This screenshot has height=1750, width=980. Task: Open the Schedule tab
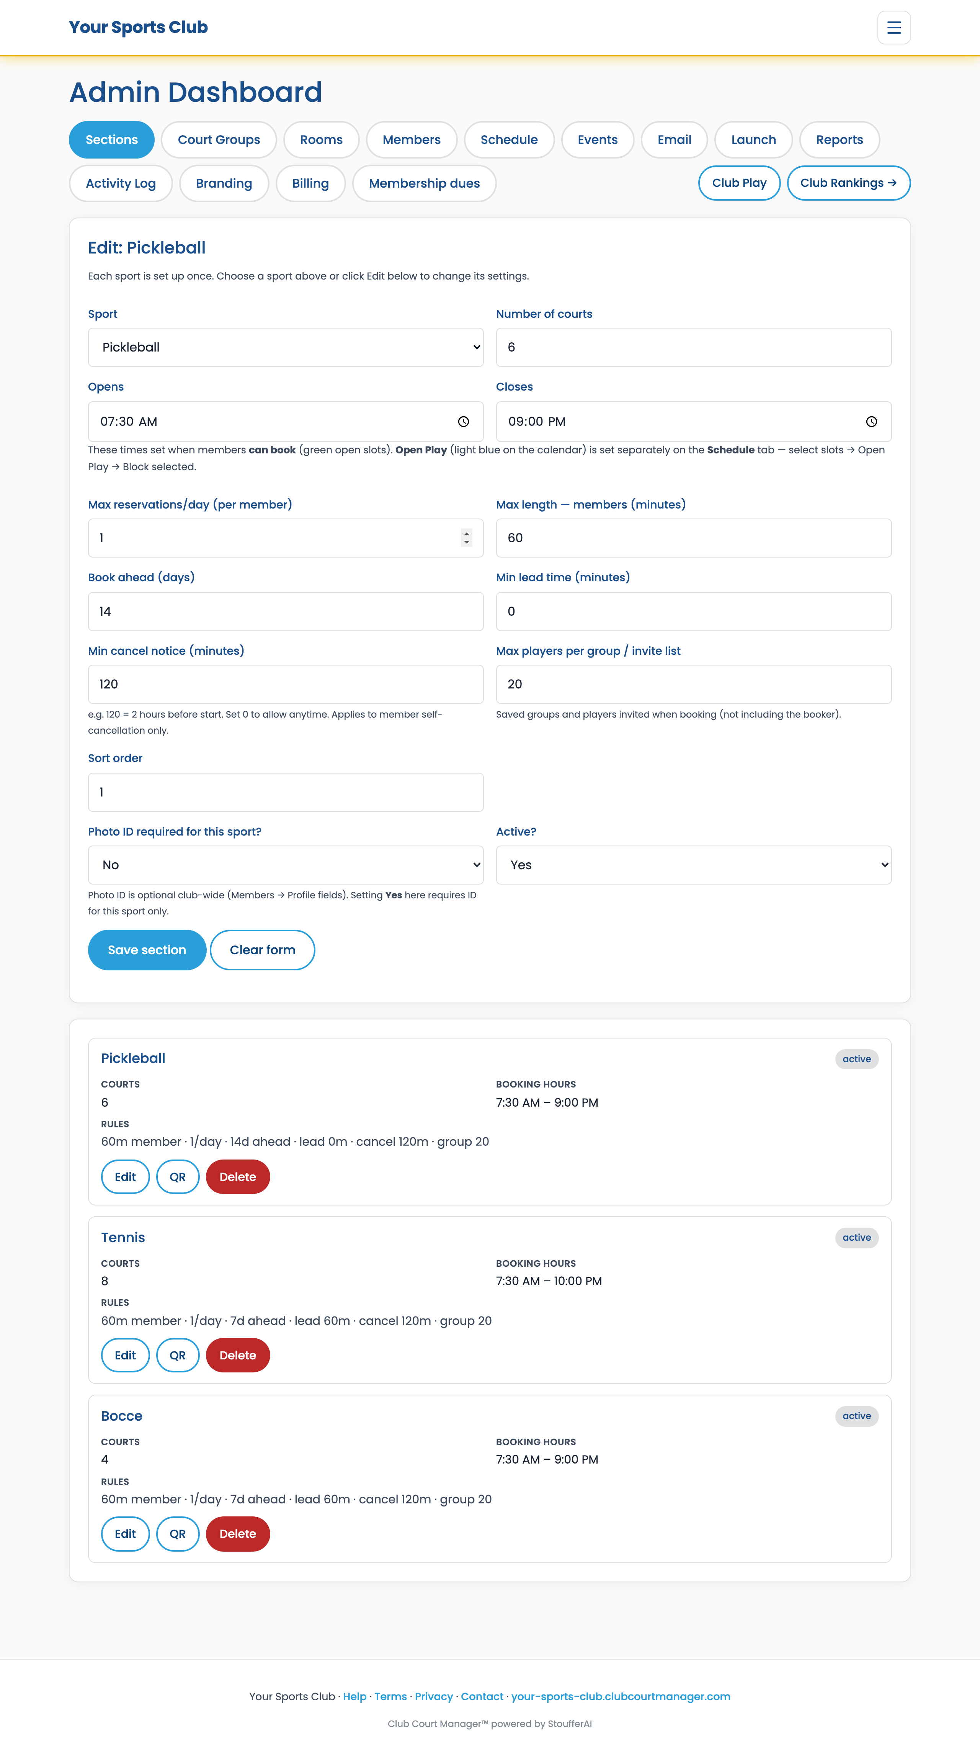(510, 140)
